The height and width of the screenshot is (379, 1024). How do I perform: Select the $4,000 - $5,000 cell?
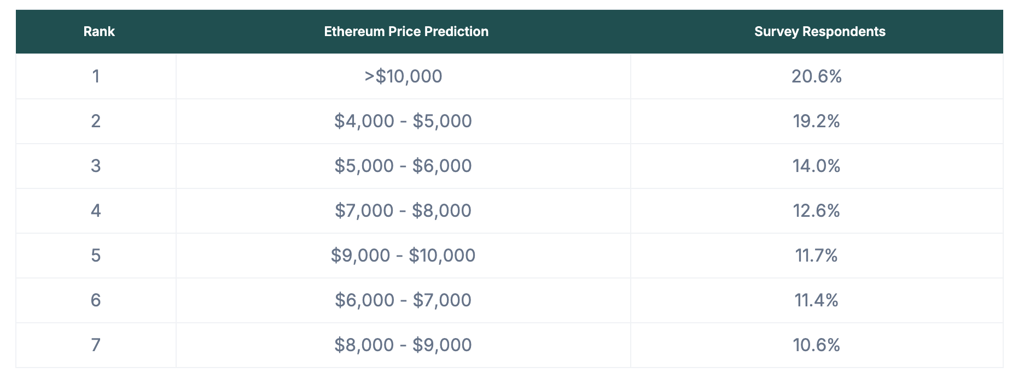coord(403,121)
